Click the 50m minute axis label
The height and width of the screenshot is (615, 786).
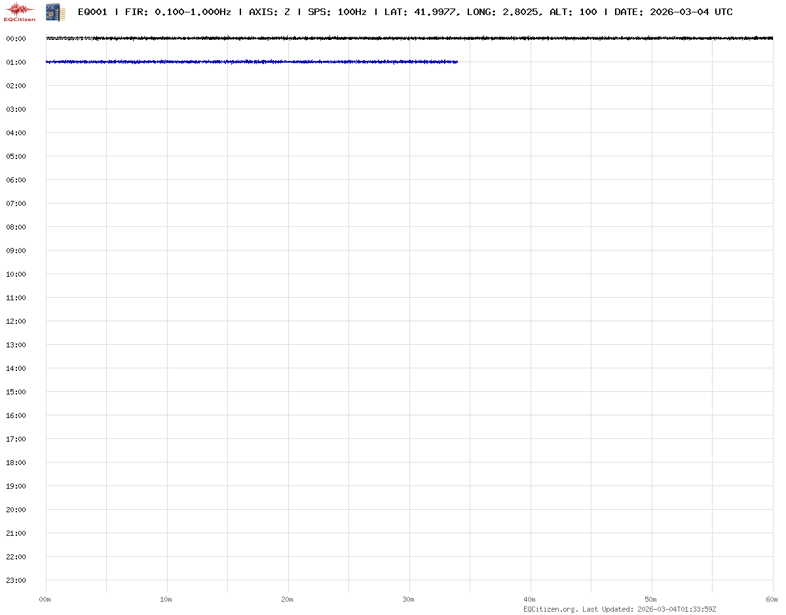[x=650, y=600]
